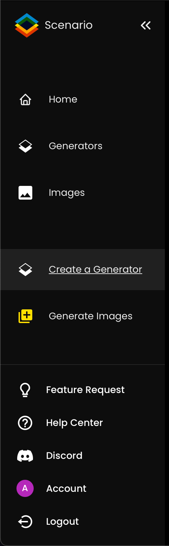Follow the Create a Generator link

[x=95, y=270]
